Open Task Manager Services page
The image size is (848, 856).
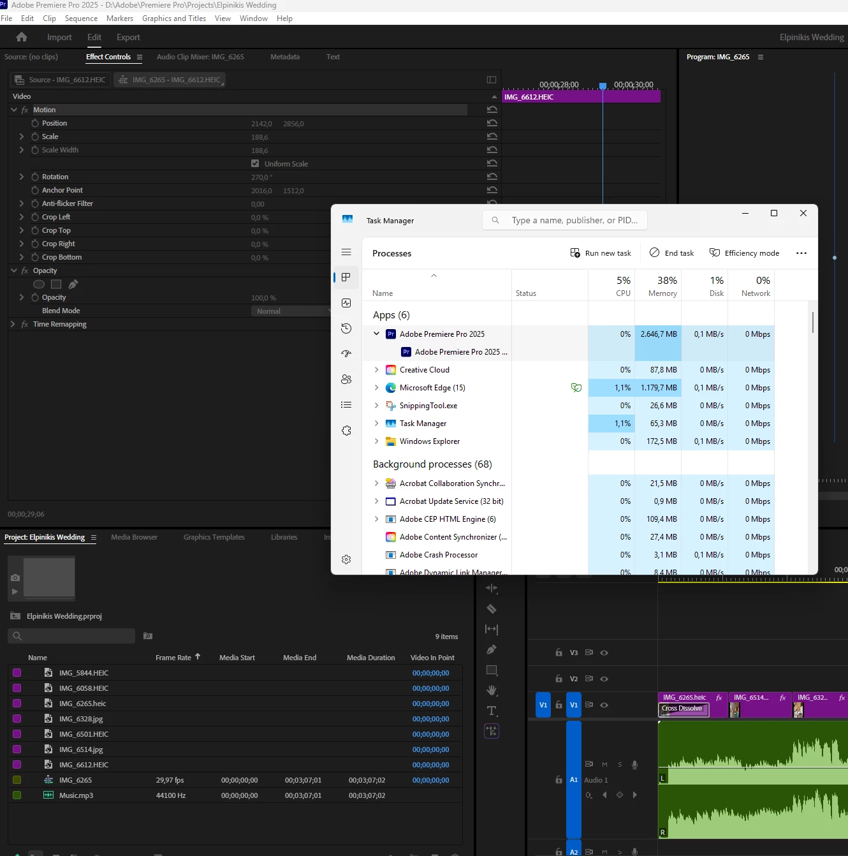(x=346, y=431)
